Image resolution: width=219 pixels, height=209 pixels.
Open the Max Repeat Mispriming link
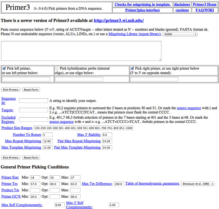coord(23,141)
